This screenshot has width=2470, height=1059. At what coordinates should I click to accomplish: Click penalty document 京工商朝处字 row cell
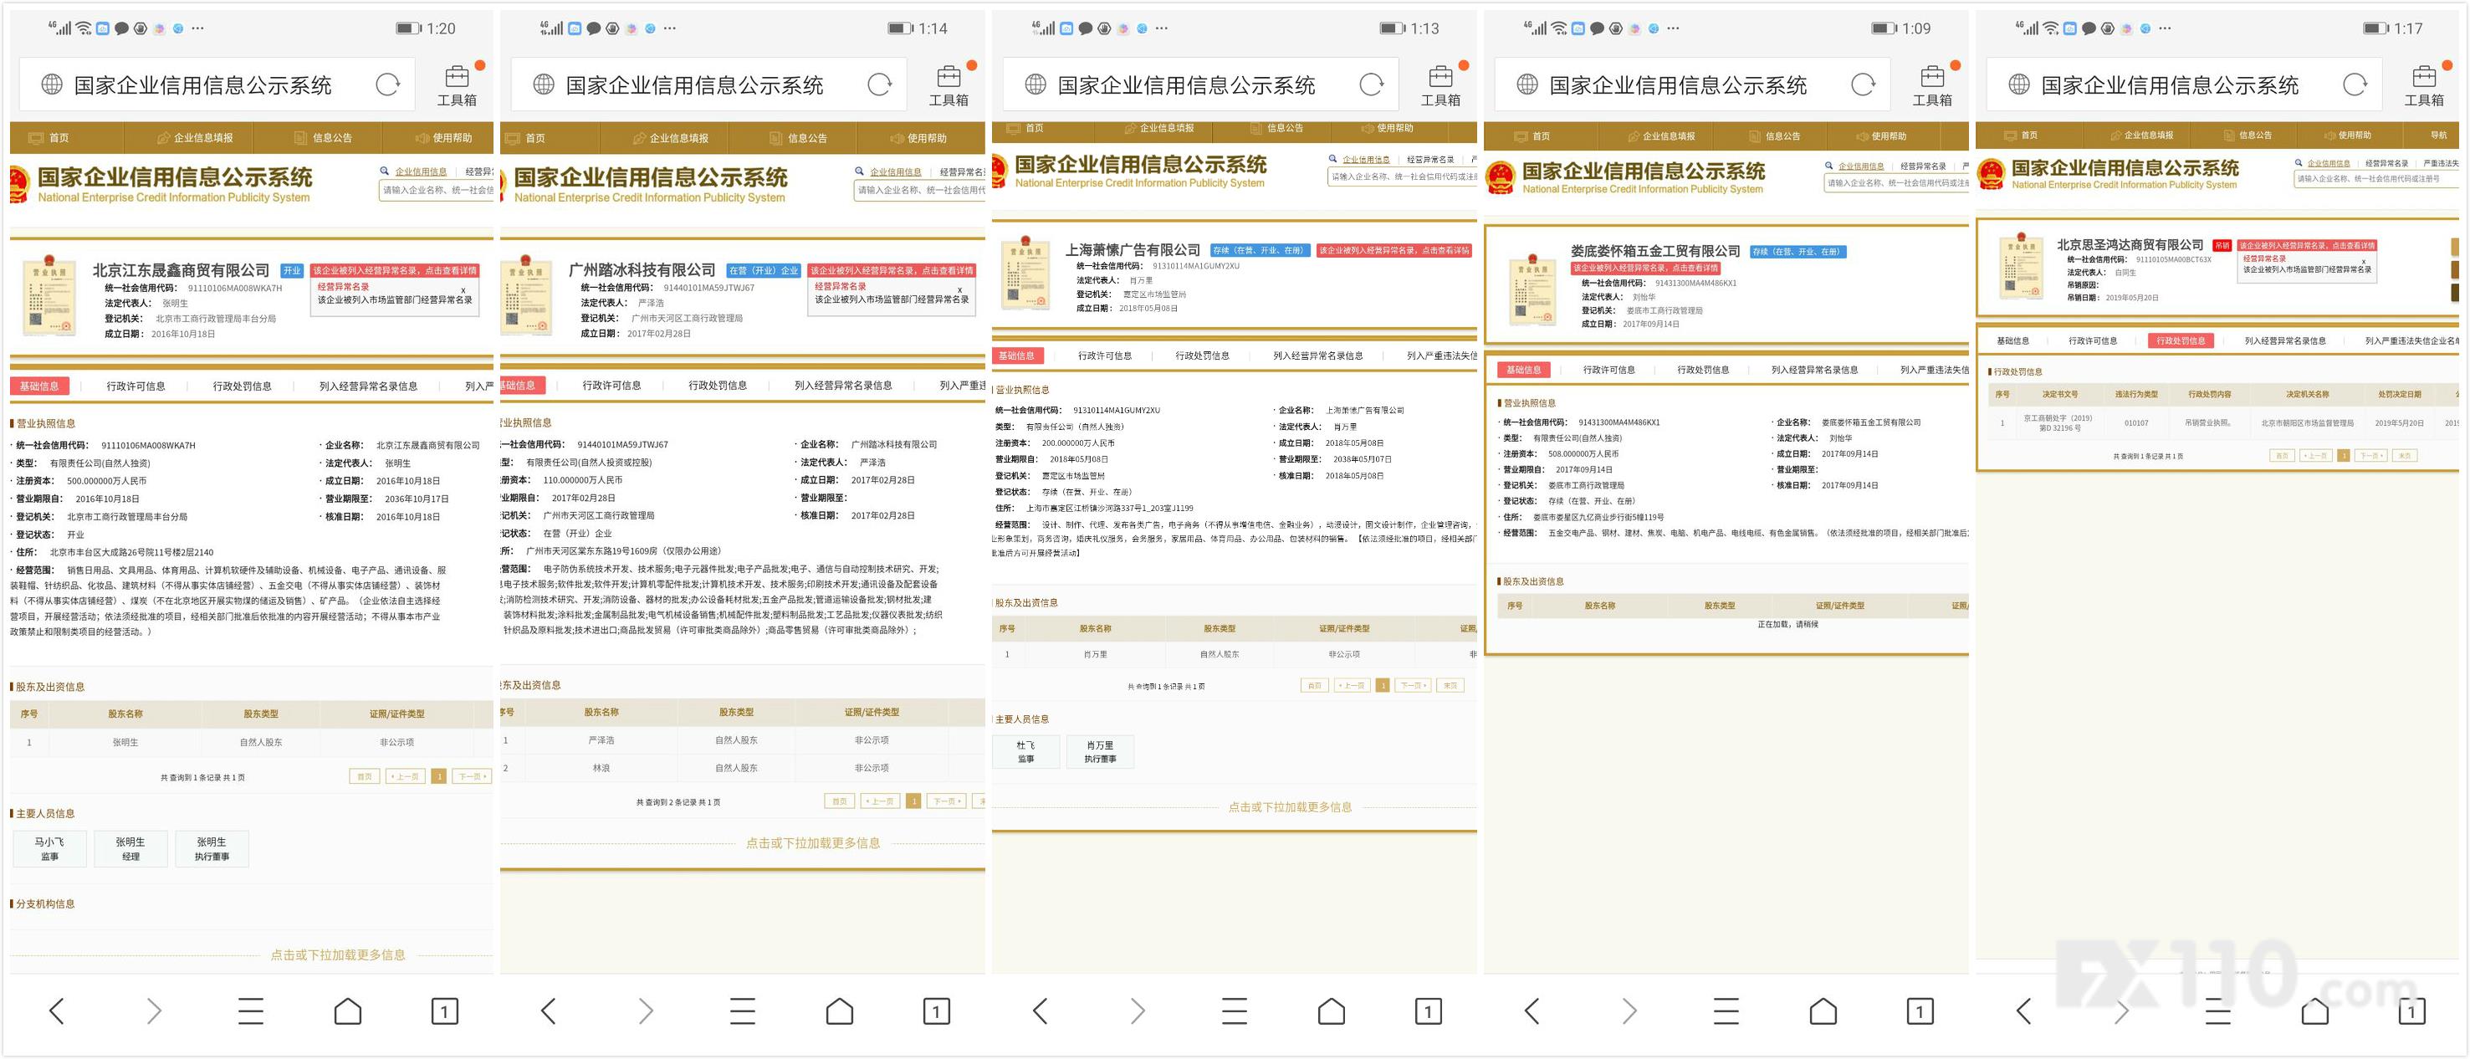point(2058,423)
